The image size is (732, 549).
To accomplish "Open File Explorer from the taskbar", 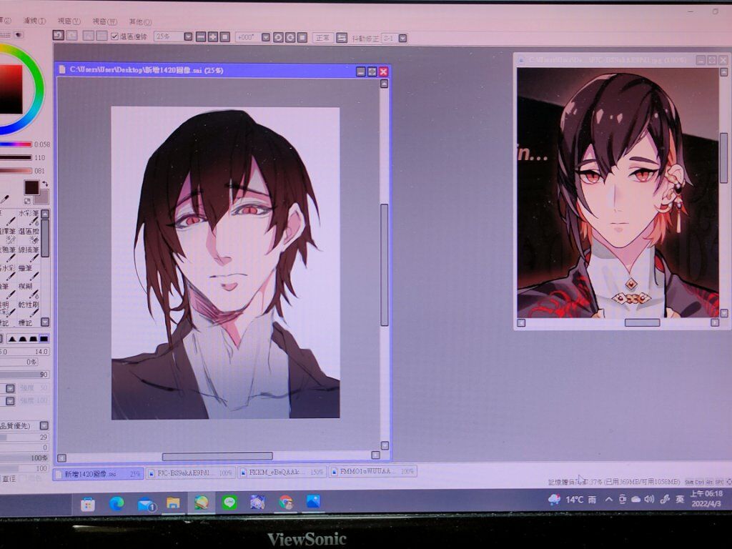I will [173, 503].
